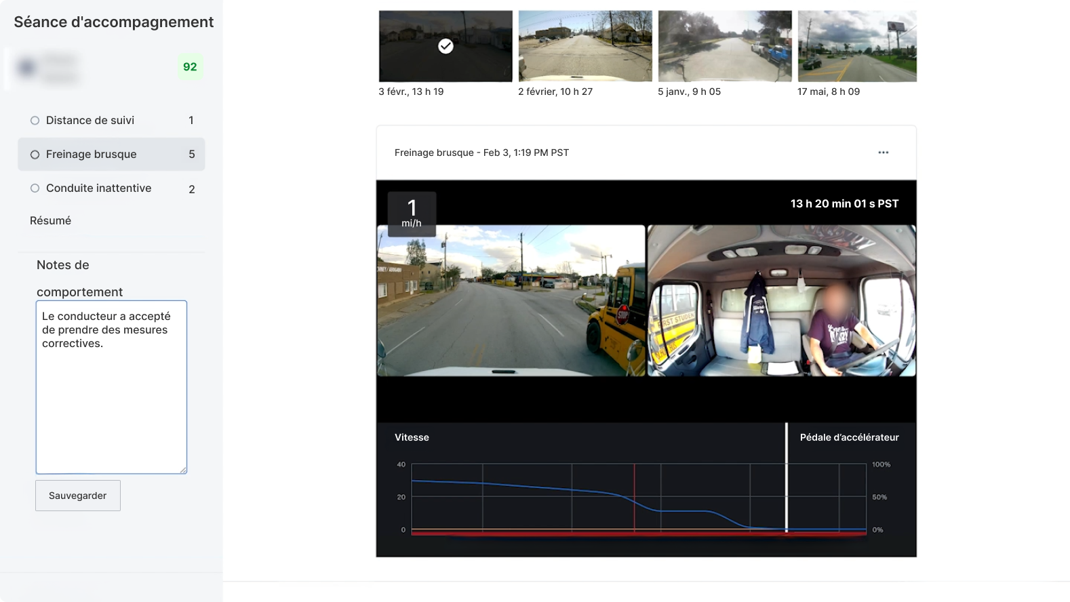Click the road-facing camera video

[511, 300]
